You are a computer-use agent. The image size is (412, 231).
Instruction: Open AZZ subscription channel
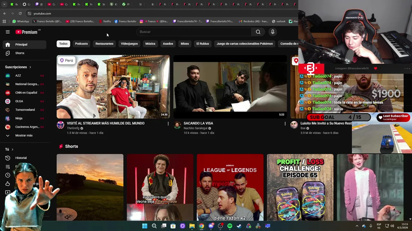point(24,75)
